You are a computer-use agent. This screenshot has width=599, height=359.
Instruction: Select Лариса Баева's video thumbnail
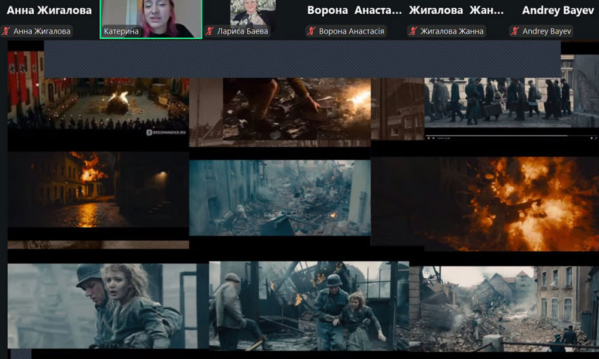click(x=252, y=13)
